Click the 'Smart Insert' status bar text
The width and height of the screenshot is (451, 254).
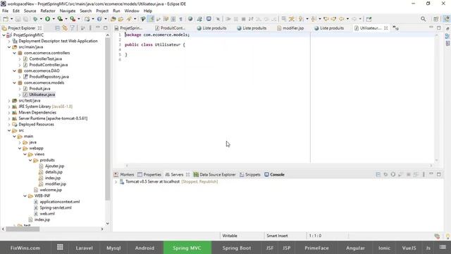pos(277,236)
